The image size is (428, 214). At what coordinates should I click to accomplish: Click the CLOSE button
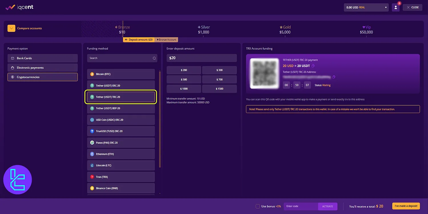point(413,7)
